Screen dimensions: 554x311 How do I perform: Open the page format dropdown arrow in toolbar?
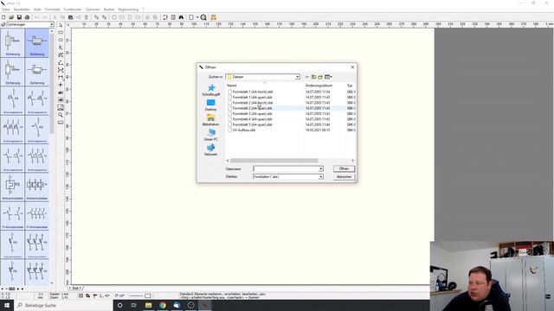(197, 17)
